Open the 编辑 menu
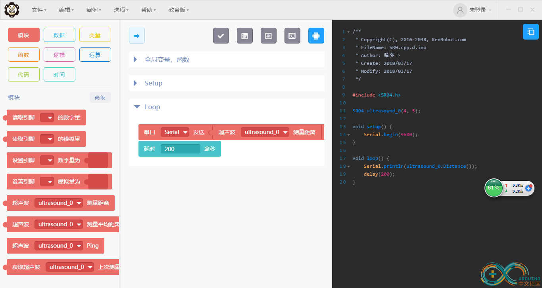 pyautogui.click(x=66, y=10)
